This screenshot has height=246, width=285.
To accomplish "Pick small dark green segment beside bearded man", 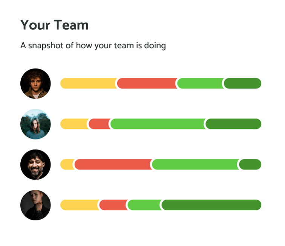I will pyautogui.click(x=250, y=165).
